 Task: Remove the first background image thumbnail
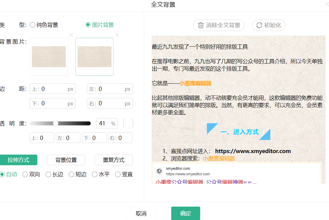71,35
